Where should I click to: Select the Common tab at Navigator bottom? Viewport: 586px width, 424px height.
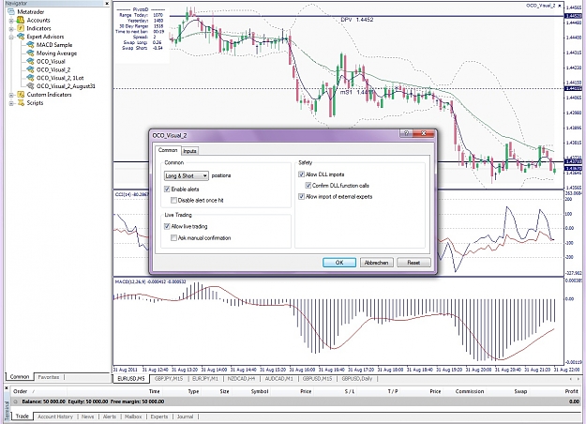pyautogui.click(x=20, y=376)
